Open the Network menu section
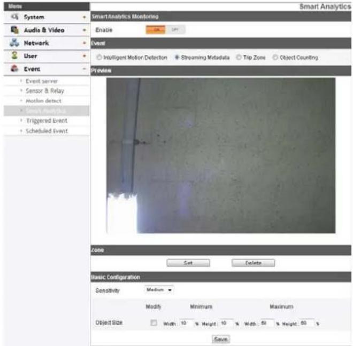Viewport: 353px width, 346px height. pyautogui.click(x=47, y=43)
